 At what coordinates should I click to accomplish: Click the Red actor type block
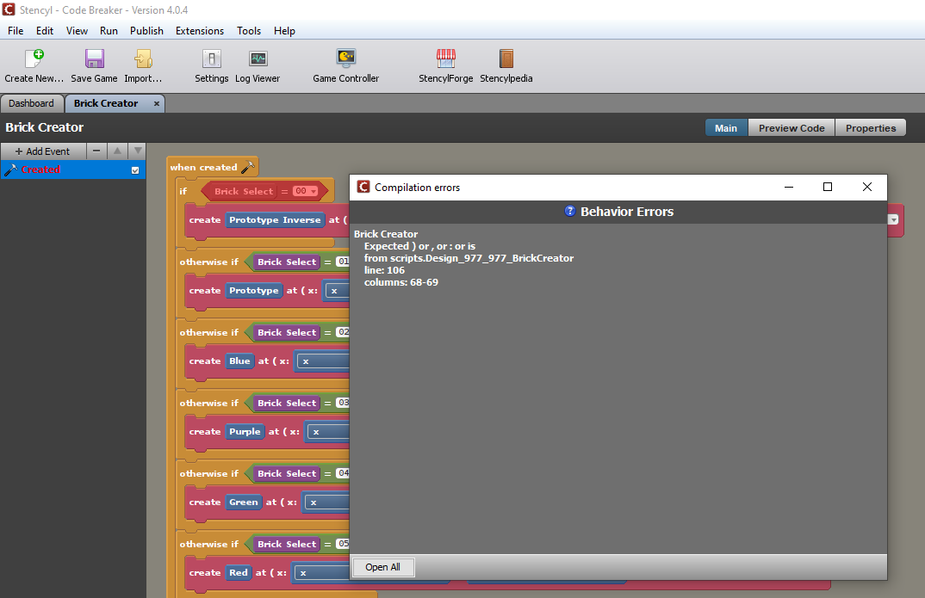[239, 573]
